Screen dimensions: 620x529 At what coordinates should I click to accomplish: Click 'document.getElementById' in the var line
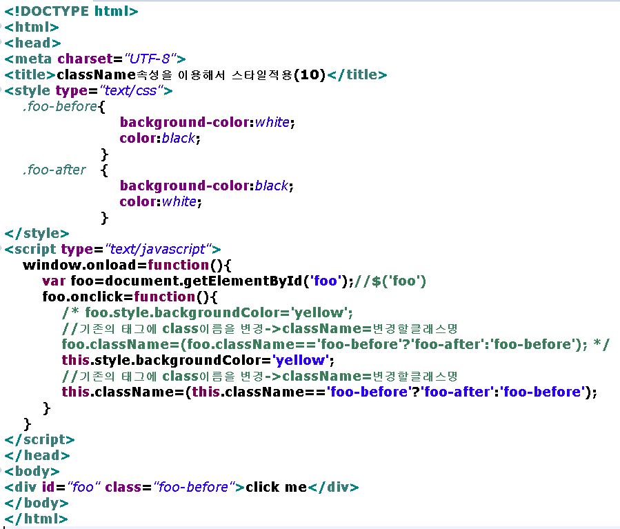203,281
